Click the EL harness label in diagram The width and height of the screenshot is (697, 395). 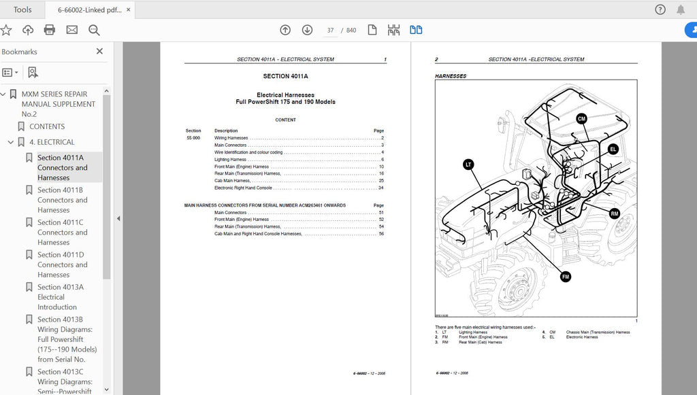pyautogui.click(x=613, y=149)
